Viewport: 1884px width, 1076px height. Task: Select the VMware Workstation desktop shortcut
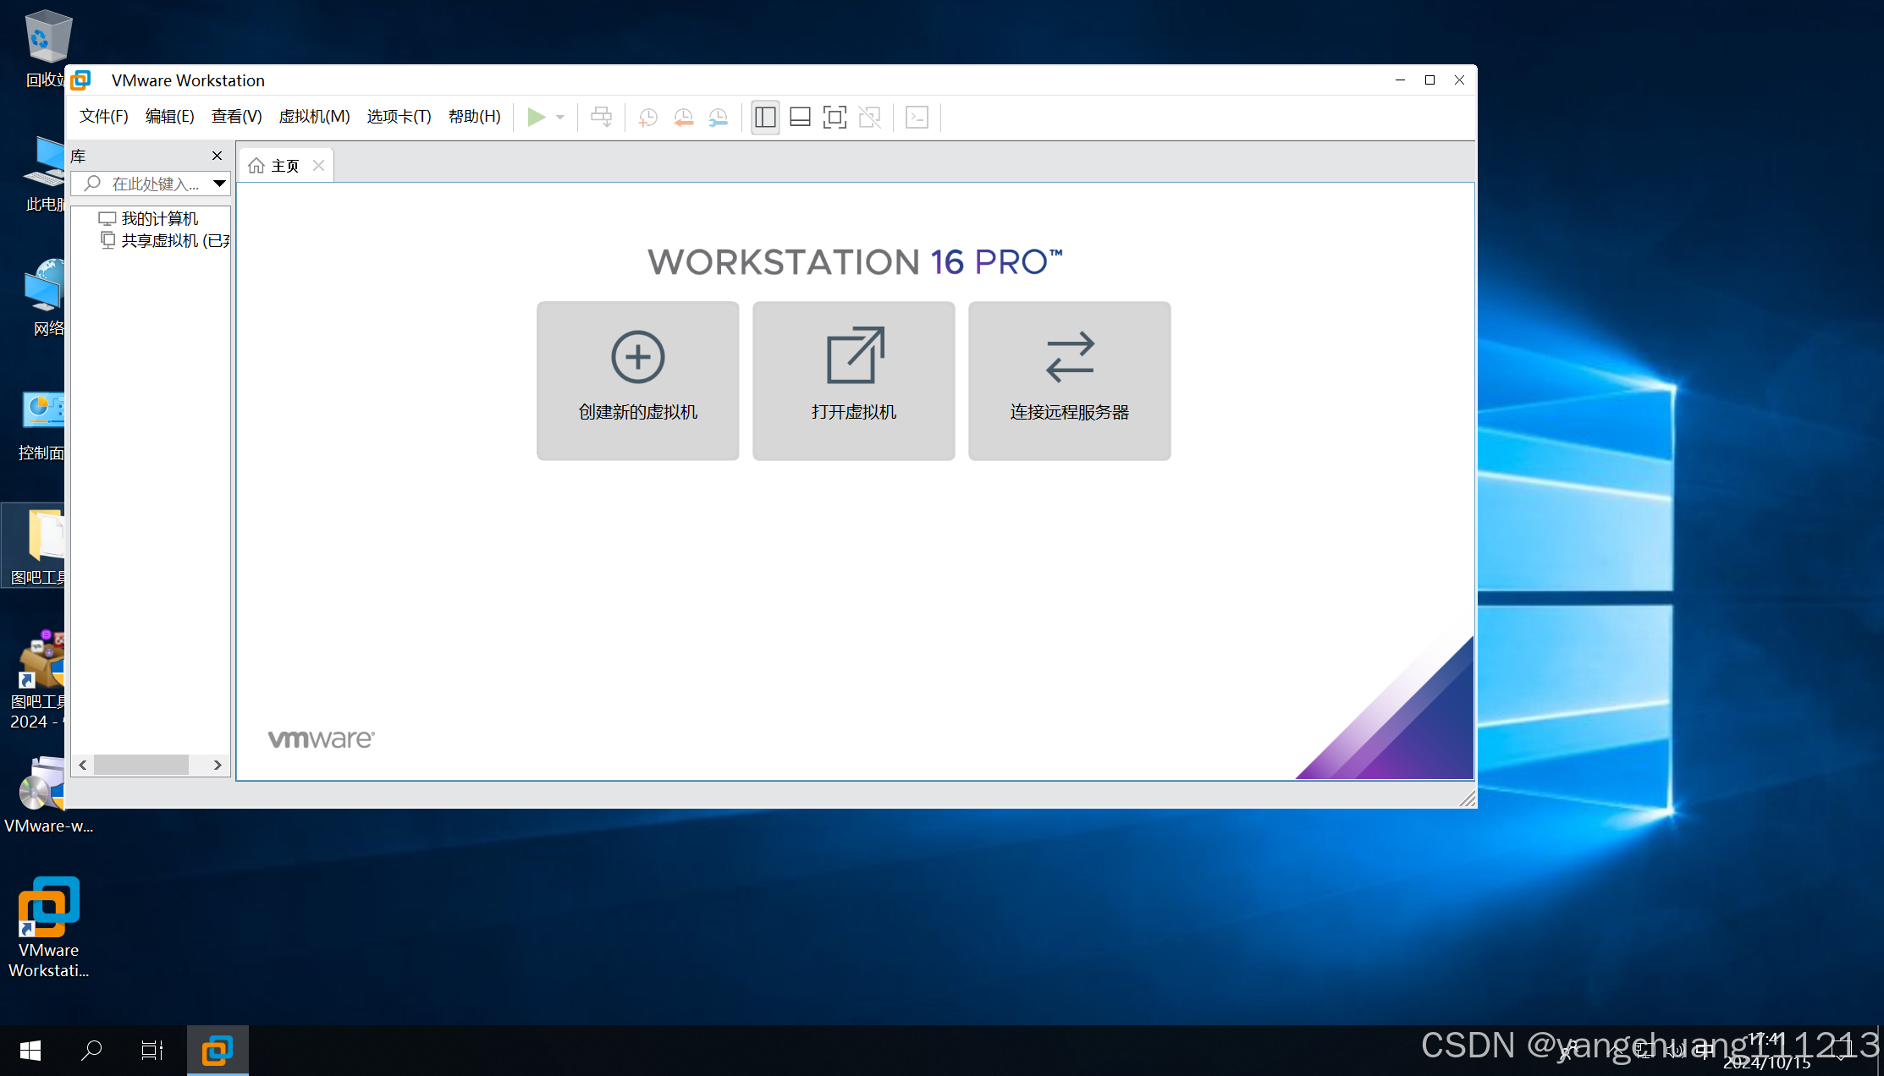click(48, 928)
